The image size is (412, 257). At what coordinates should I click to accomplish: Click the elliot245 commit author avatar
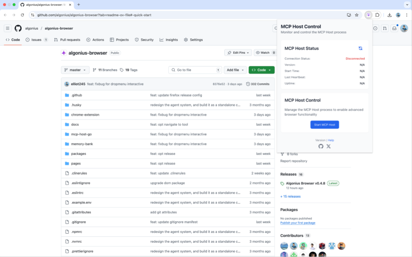point(67,84)
